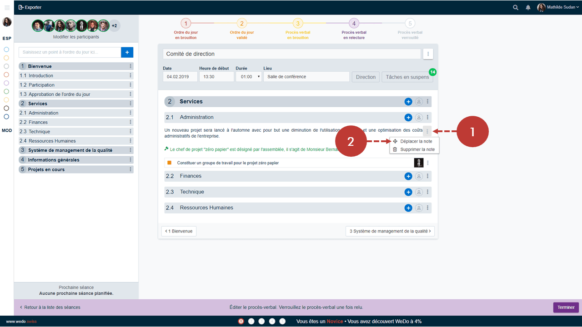The height and width of the screenshot is (327, 582).
Task: Choose Déplacer la note from context menu
Action: tap(416, 141)
